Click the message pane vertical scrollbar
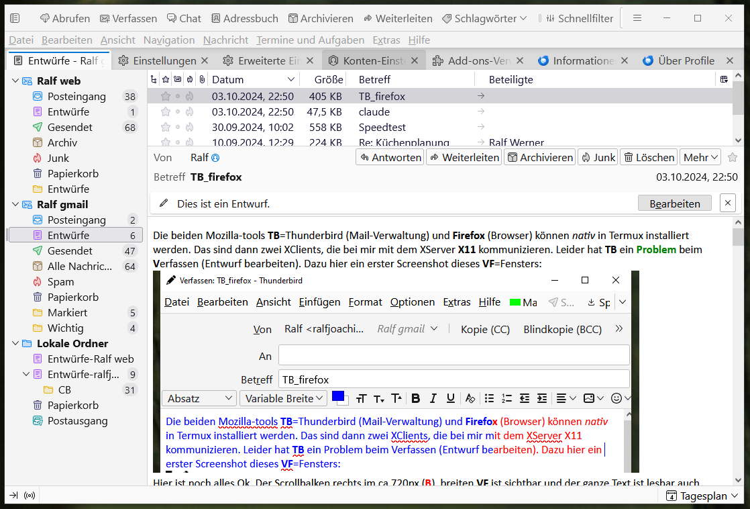 [738, 349]
